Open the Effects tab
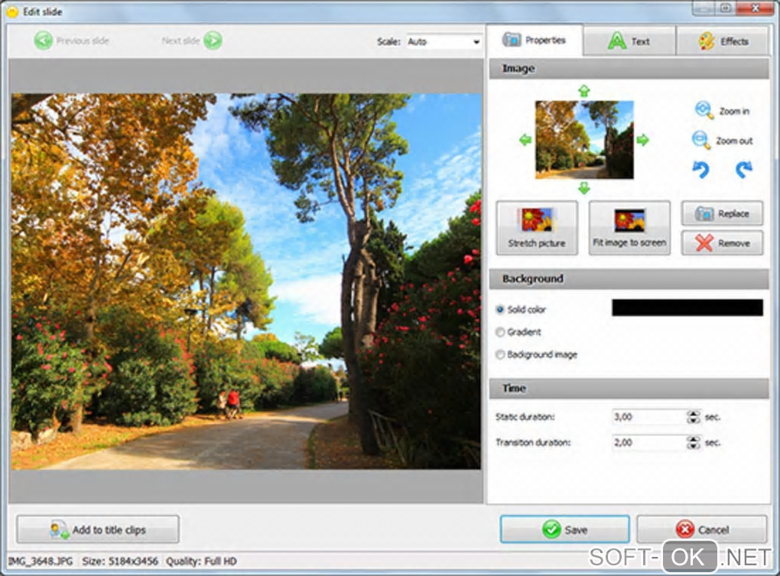The image size is (780, 576). (x=723, y=41)
